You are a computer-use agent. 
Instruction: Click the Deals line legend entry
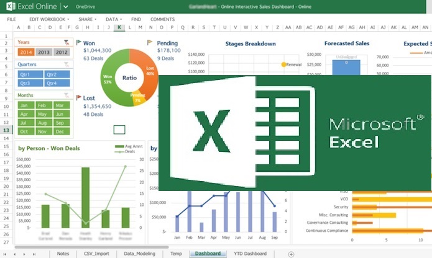pyautogui.click(x=125, y=152)
